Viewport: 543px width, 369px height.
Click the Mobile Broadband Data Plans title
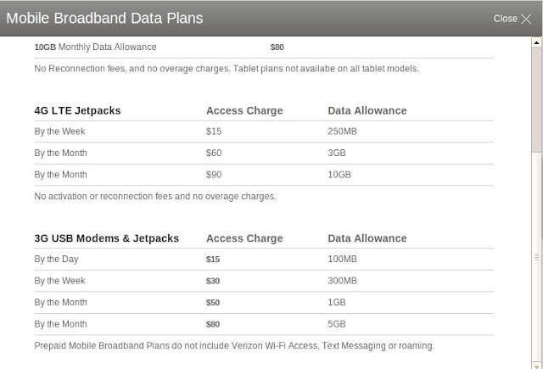point(104,19)
